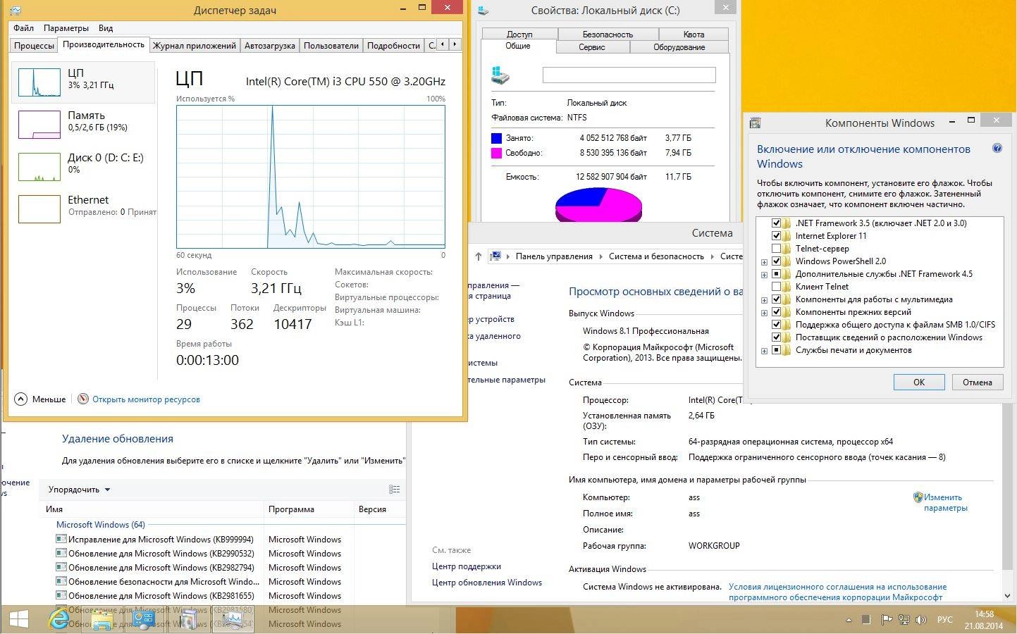The width and height of the screenshot is (1017, 634).
Task: Open the Start button on the taskbar
Action: click(19, 620)
